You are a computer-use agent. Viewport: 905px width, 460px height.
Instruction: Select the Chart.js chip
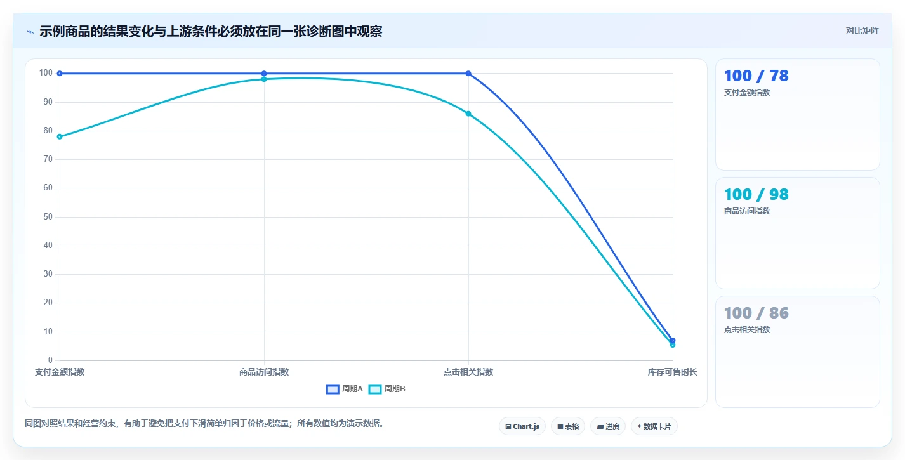[522, 426]
